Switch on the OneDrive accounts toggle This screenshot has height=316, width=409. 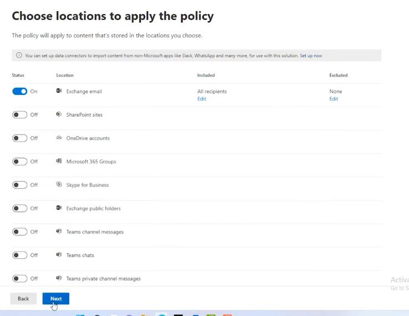click(x=19, y=138)
